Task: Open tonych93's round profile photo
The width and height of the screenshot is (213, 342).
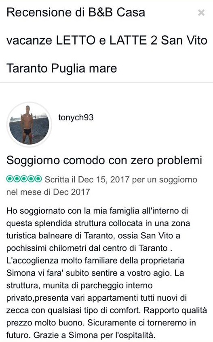Action: click(x=29, y=125)
